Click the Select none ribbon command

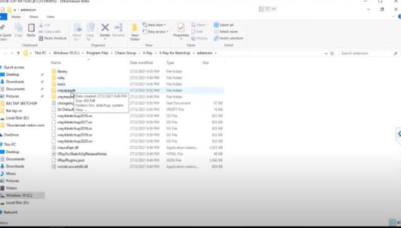pos(226,32)
